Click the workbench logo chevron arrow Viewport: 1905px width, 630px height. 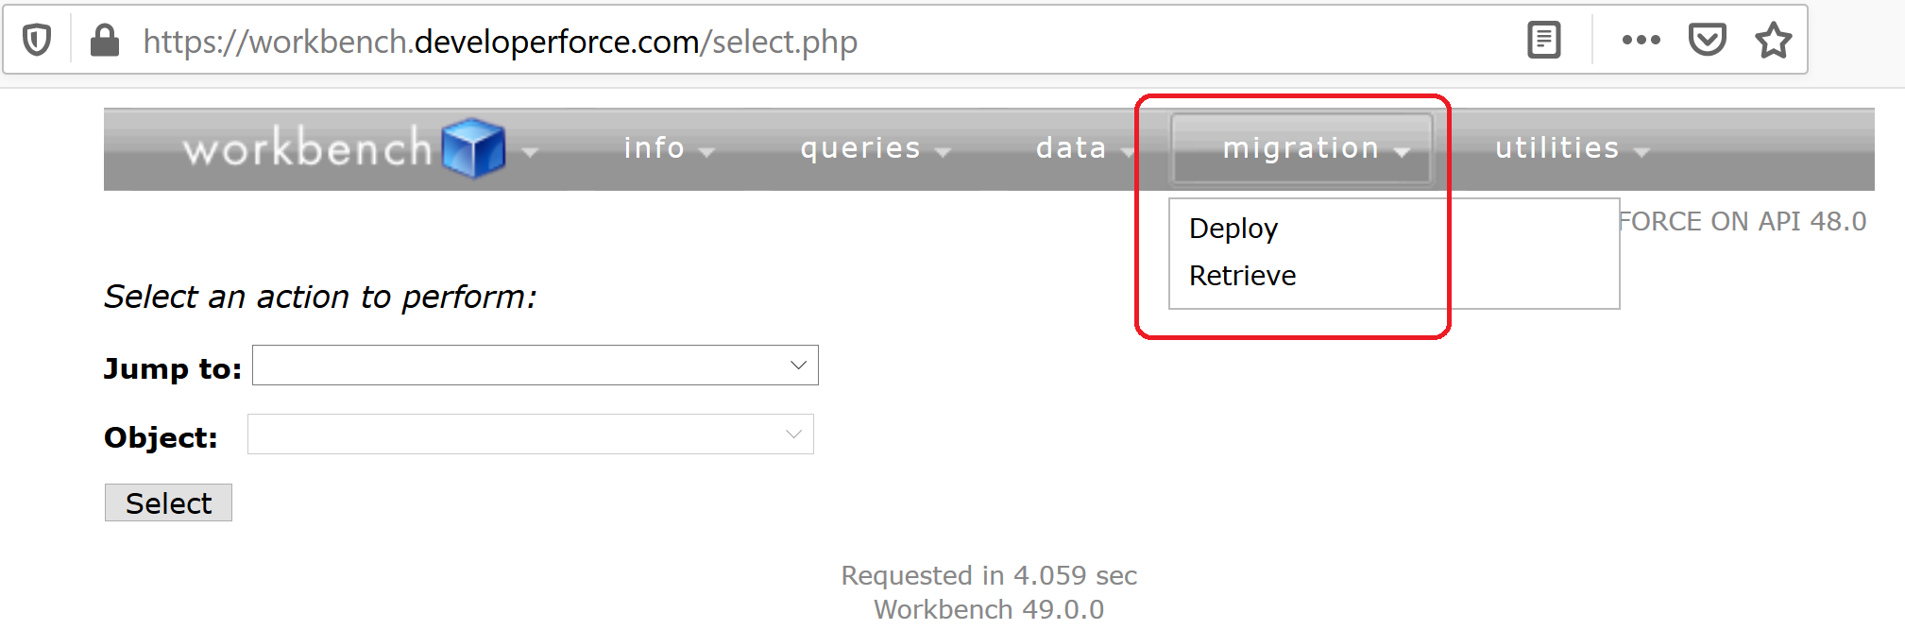click(532, 150)
